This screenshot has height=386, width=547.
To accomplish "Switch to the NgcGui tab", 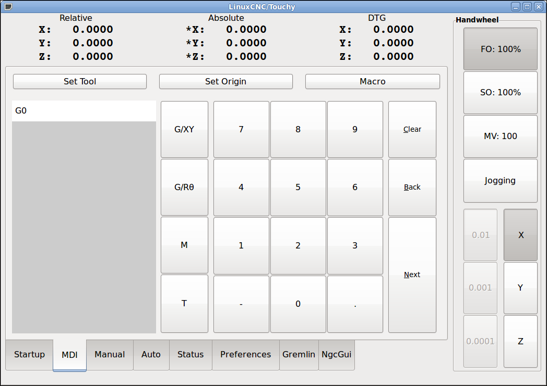I will 337,355.
